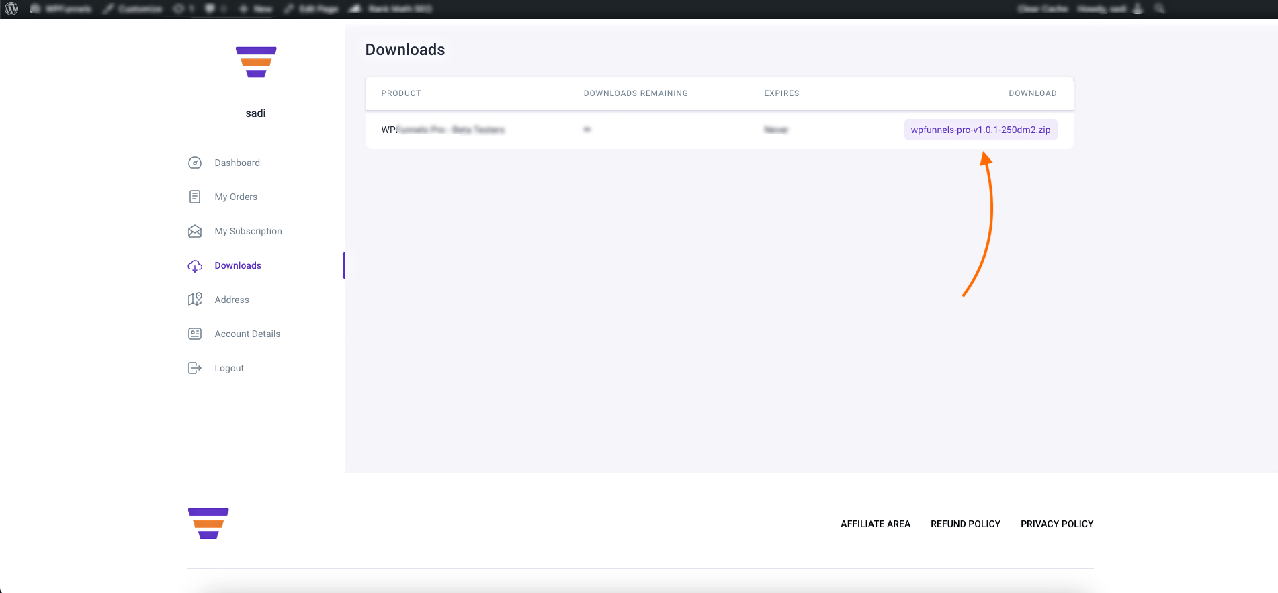Click the Downloads page heading
1278x593 pixels.
tap(405, 50)
